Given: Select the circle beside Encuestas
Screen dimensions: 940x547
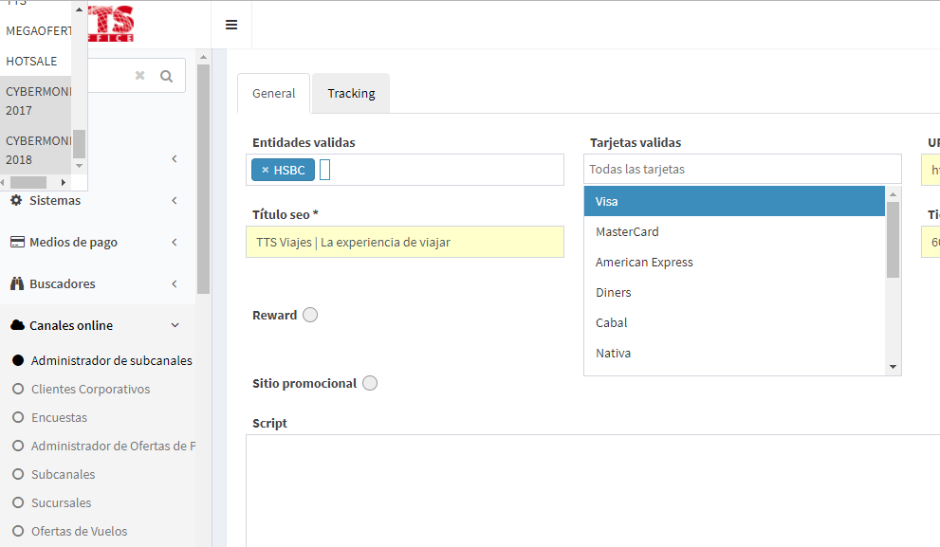Looking at the screenshot, I should click(18, 417).
